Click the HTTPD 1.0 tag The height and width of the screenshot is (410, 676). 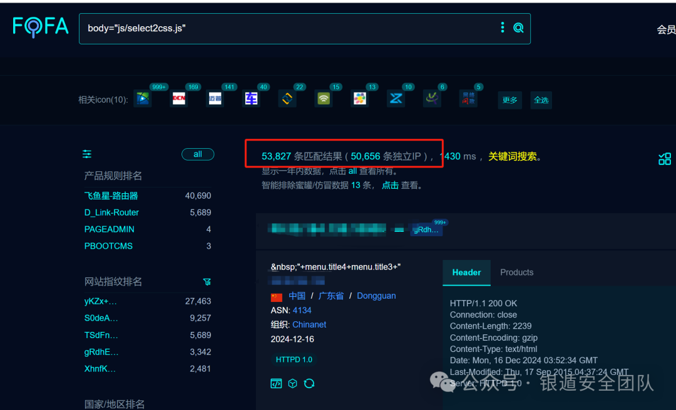click(x=294, y=359)
